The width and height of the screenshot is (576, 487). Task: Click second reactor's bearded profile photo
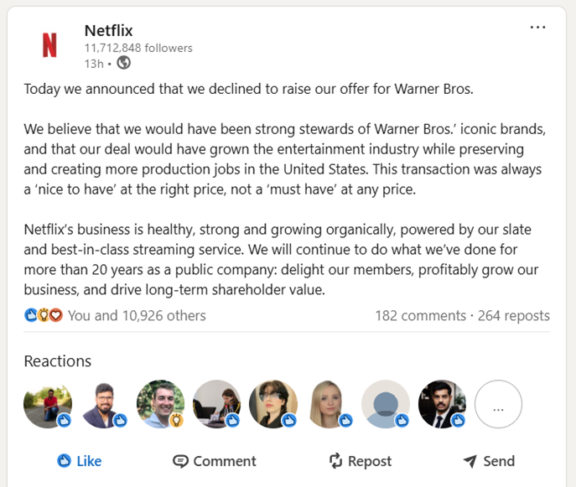104,404
